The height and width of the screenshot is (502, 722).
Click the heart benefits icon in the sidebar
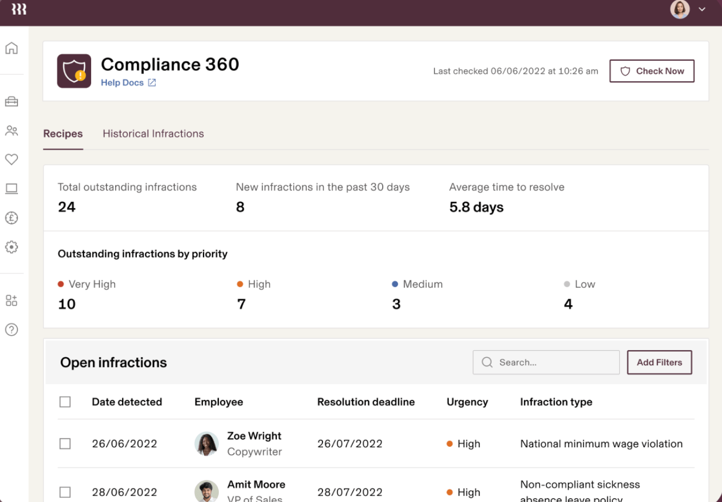(x=11, y=159)
